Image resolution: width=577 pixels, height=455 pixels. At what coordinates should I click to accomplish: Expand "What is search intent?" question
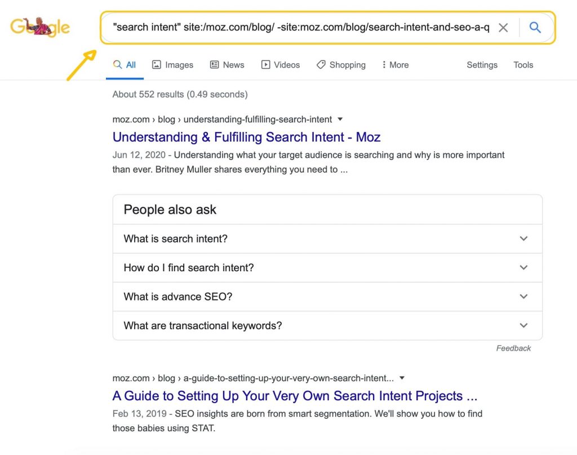pyautogui.click(x=327, y=238)
